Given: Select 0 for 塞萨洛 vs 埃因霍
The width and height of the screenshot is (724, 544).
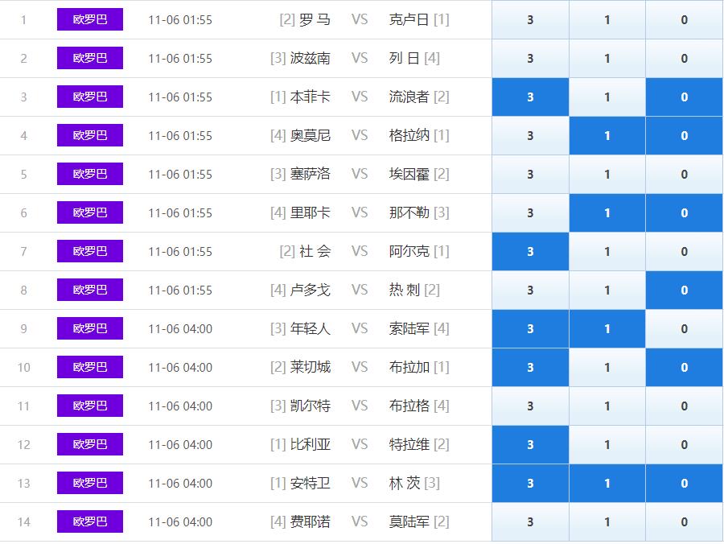Looking at the screenshot, I should pos(685,174).
